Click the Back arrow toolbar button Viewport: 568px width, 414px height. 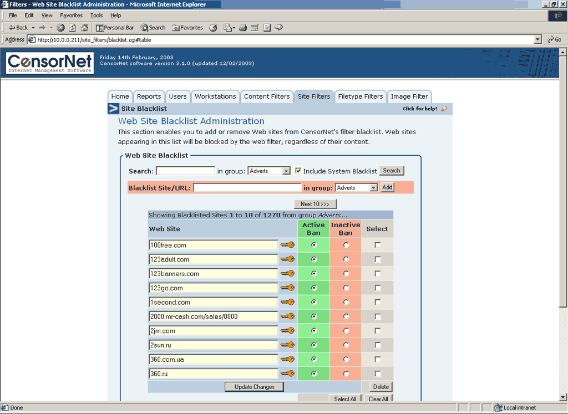click(x=18, y=28)
